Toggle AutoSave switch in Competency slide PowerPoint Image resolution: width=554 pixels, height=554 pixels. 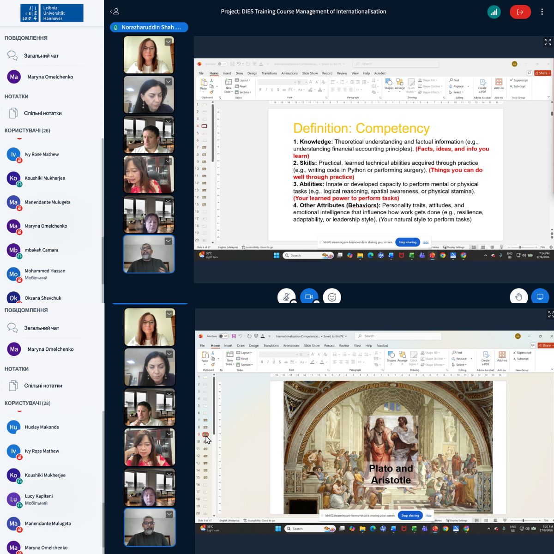(222, 64)
